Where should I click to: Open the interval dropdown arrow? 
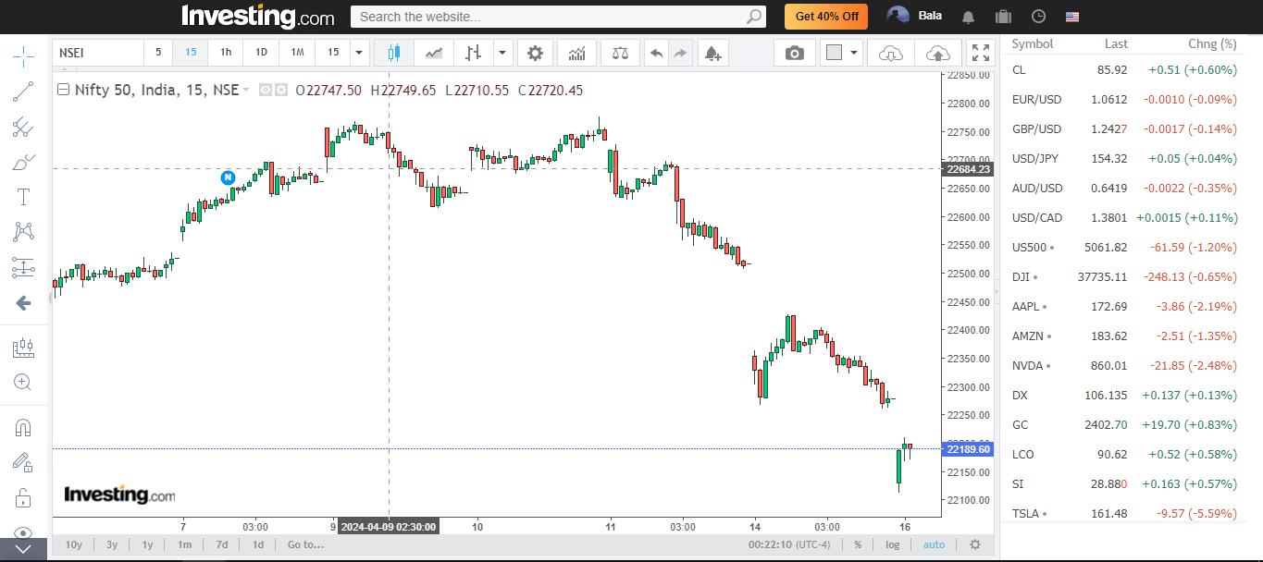(359, 53)
